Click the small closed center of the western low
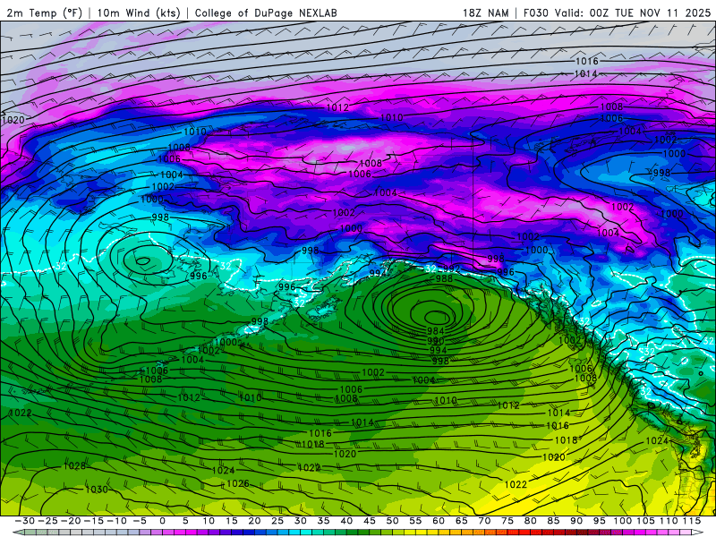716x537 pixels. [143, 260]
